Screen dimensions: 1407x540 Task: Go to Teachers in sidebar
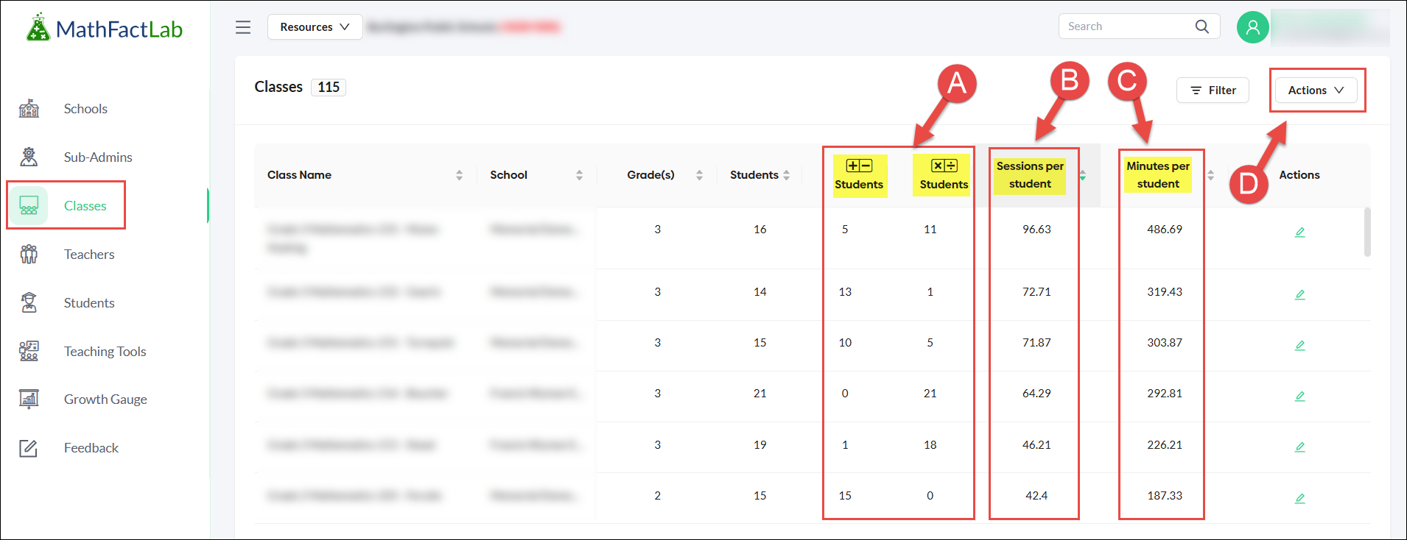pos(89,254)
